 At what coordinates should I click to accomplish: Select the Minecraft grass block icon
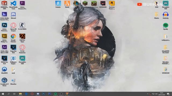coord(85,4)
